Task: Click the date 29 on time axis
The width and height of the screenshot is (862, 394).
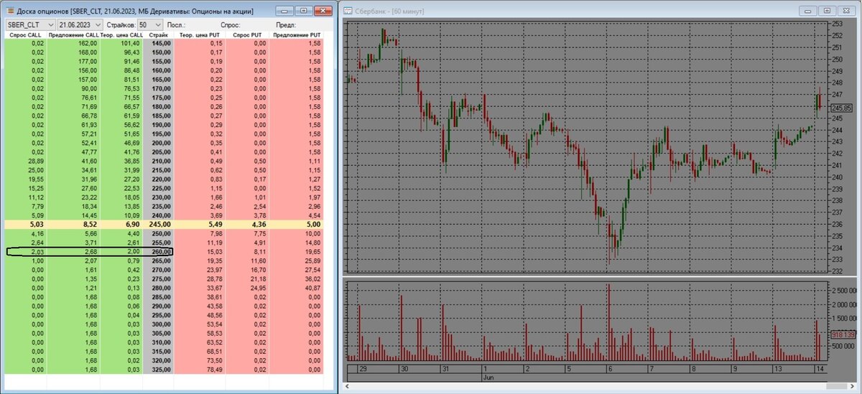Action: pyautogui.click(x=362, y=369)
